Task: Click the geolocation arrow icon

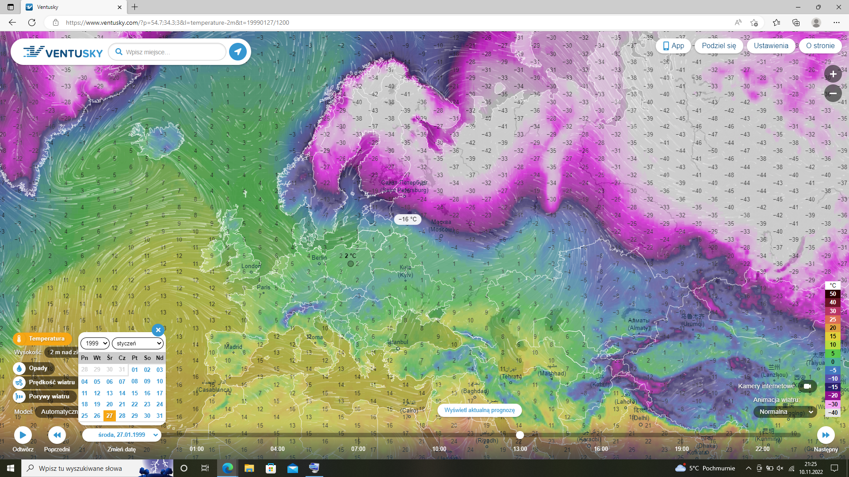Action: pyautogui.click(x=238, y=52)
